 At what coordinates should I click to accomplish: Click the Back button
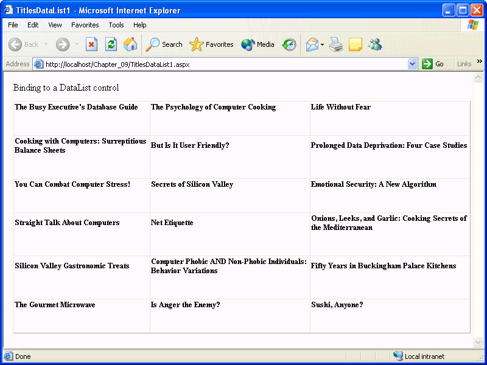[x=23, y=44]
